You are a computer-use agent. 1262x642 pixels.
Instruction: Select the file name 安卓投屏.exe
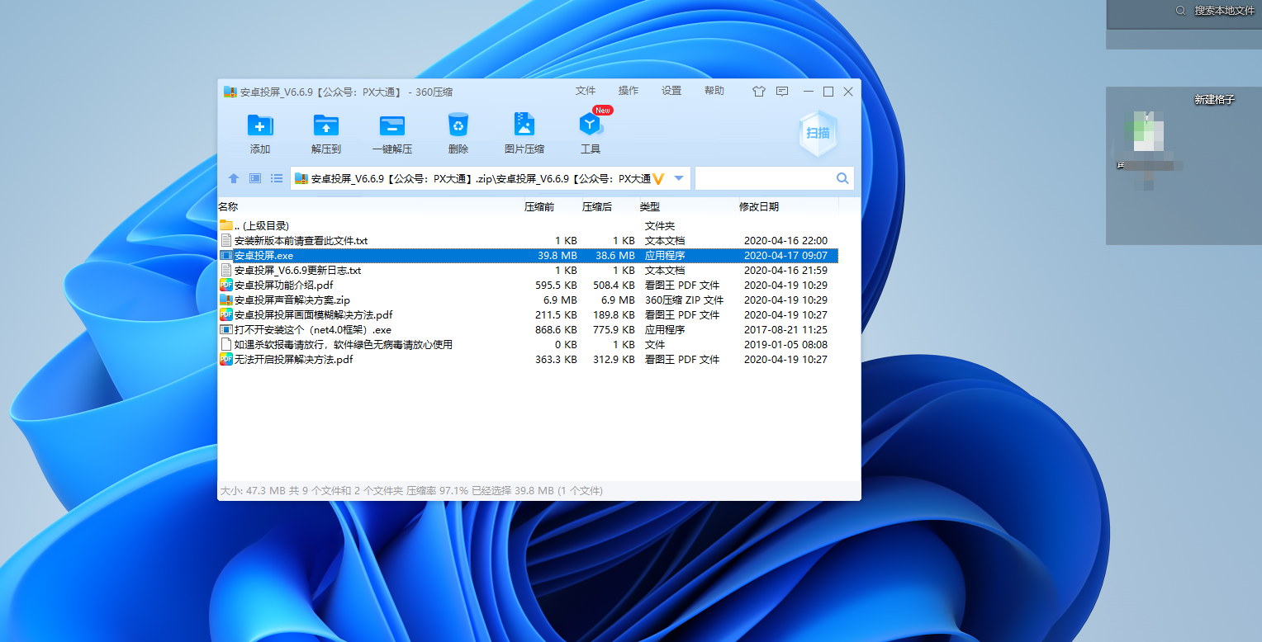[x=263, y=256]
